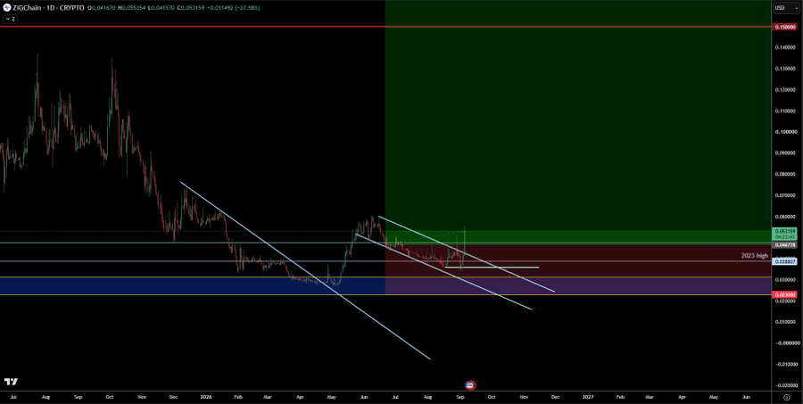The width and height of the screenshot is (803, 404).
Task: Expand the collapsed indicators legend showing 2
Action: click(x=10, y=19)
